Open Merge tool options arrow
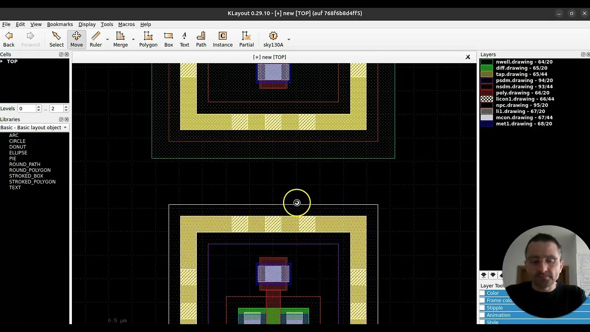Image resolution: width=590 pixels, height=332 pixels. (133, 40)
